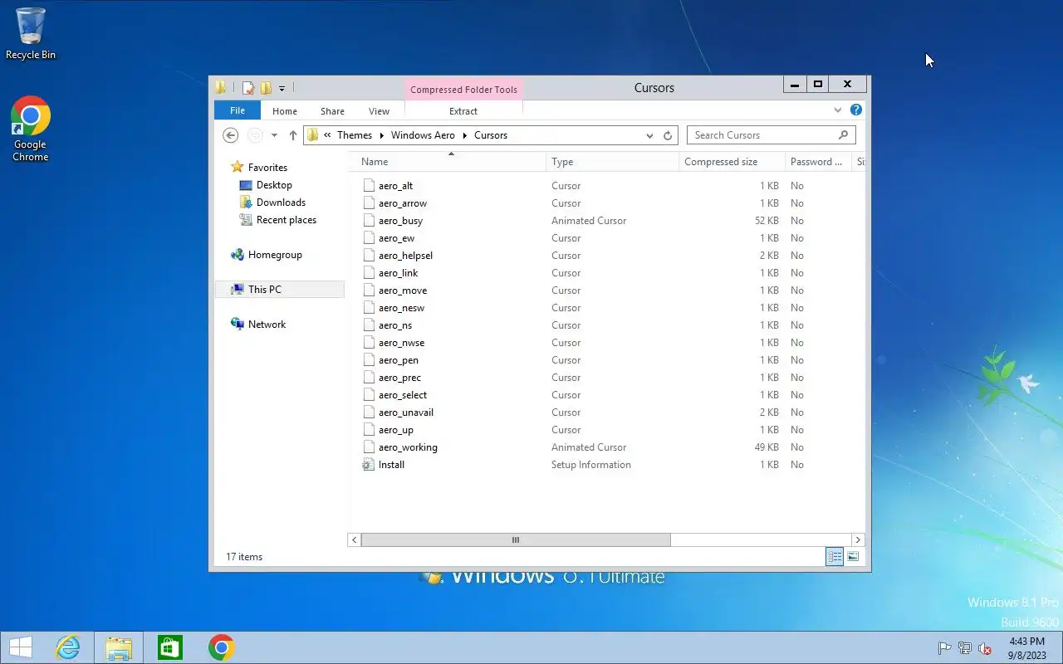Select Network in the navigation pane
This screenshot has width=1063, height=664.
tap(267, 325)
